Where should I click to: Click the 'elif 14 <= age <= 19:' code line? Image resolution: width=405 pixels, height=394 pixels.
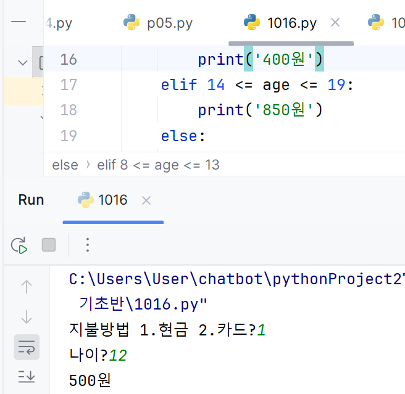(x=257, y=84)
